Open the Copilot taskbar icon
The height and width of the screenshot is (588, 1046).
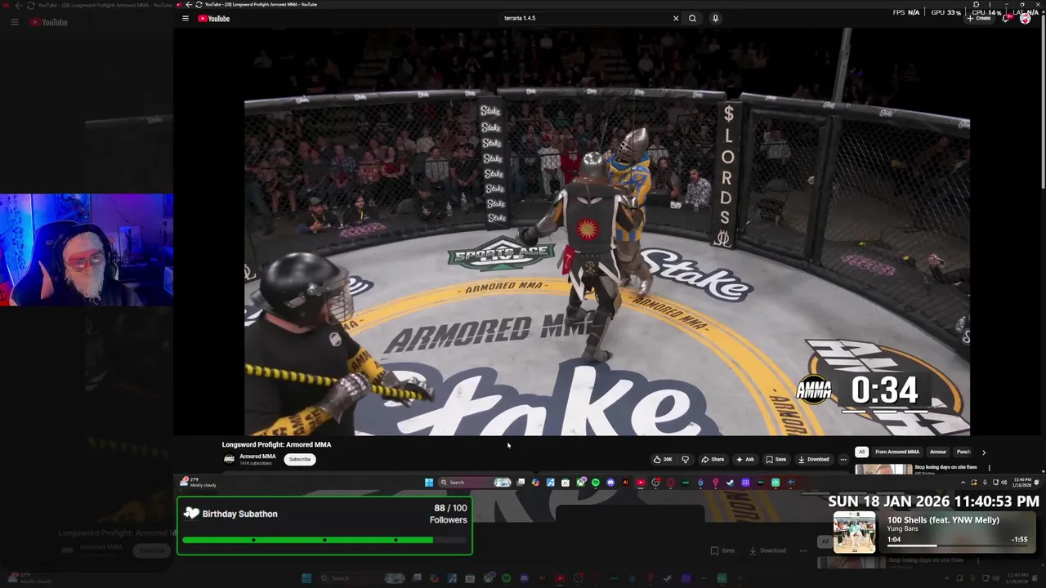click(x=535, y=482)
